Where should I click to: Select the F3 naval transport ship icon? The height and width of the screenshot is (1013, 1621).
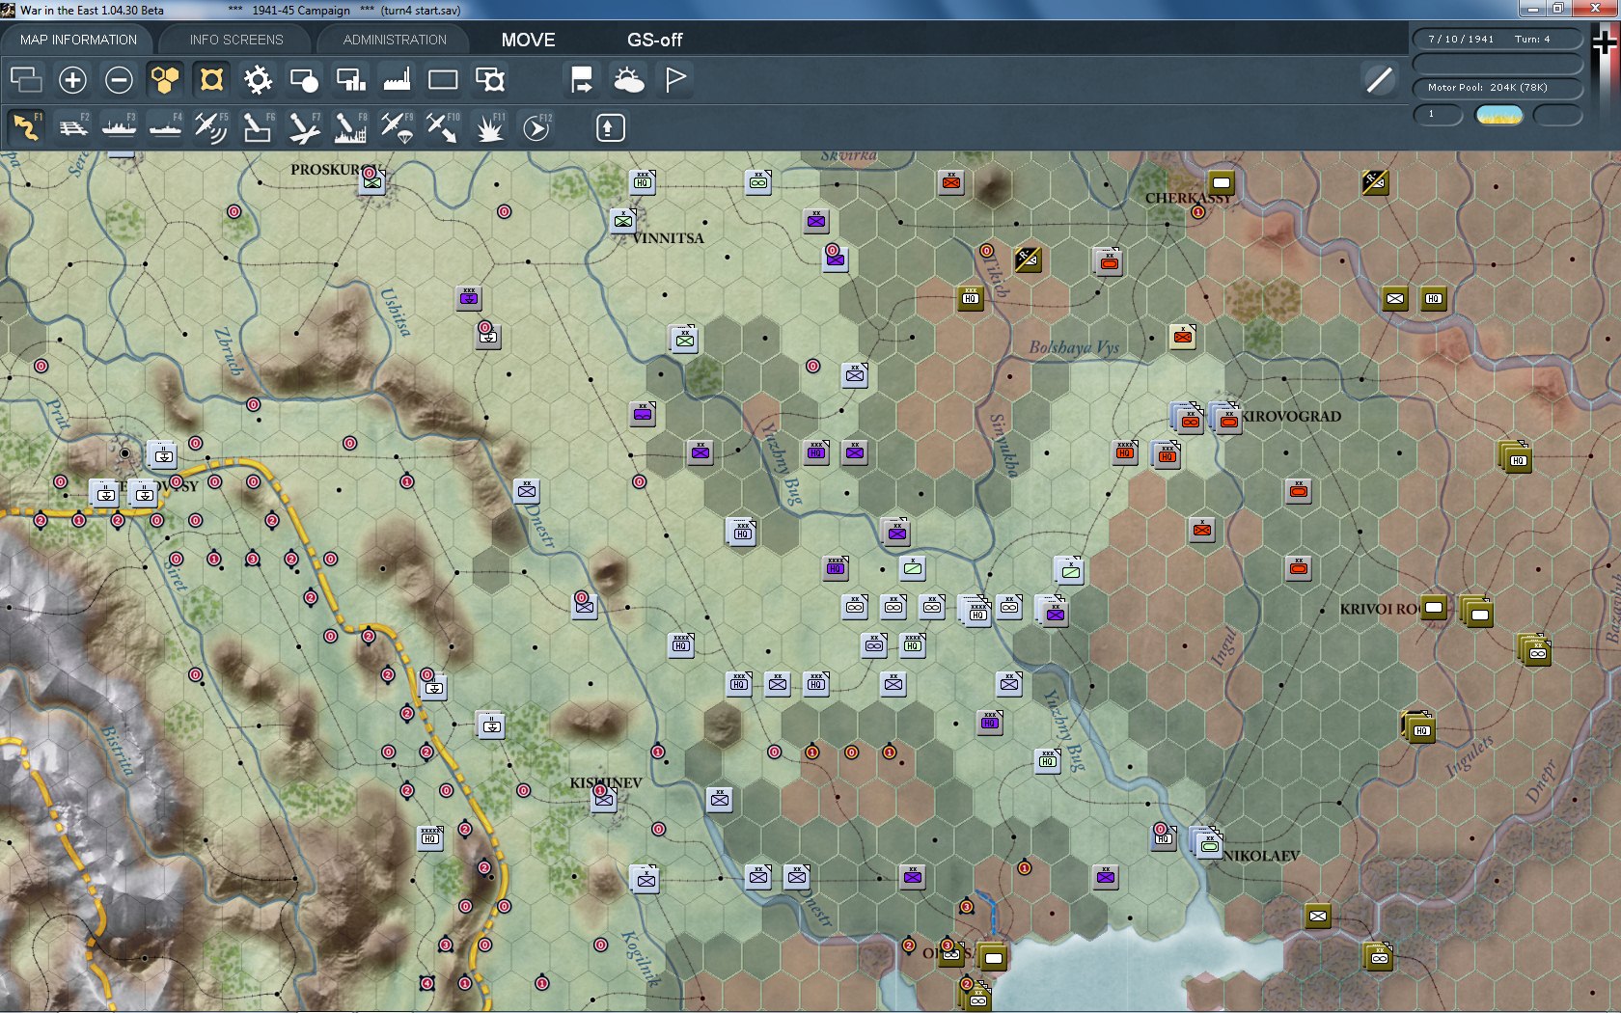click(119, 127)
